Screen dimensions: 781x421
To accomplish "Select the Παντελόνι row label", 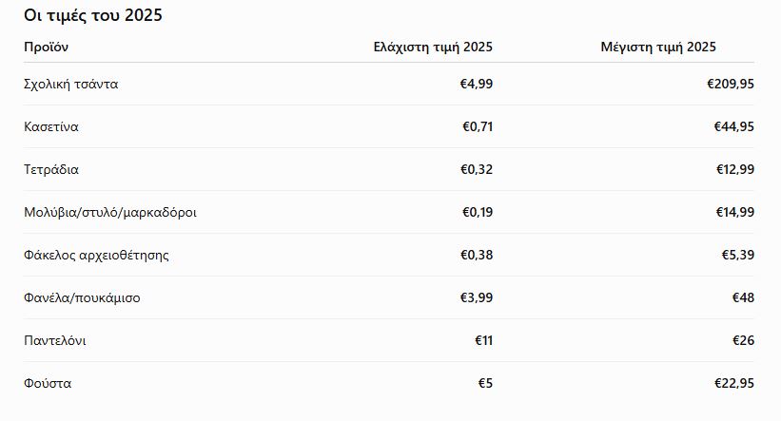I will click(55, 340).
